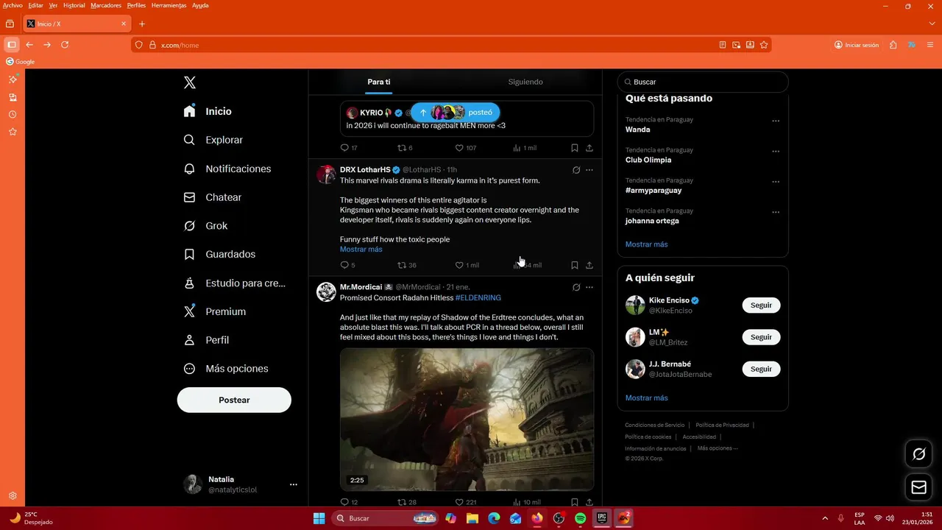942x530 pixels.
Task: Open more options on Mr.Mordicai post
Action: click(x=589, y=287)
